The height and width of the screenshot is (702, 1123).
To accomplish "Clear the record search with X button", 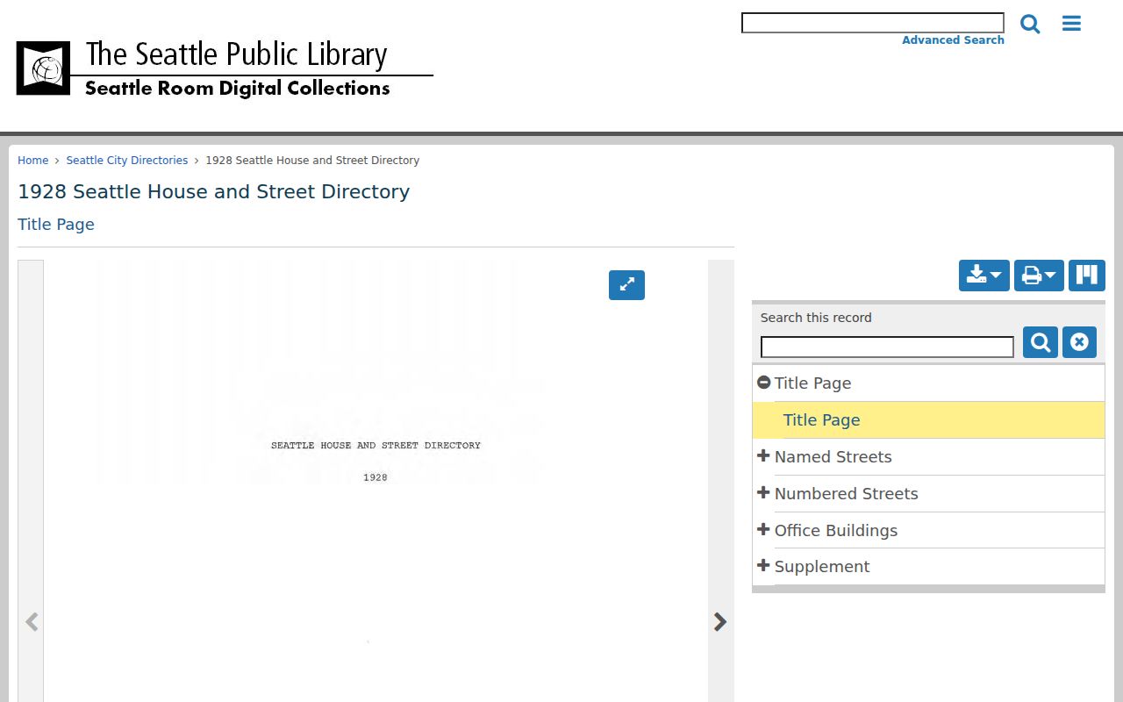I will 1079,342.
